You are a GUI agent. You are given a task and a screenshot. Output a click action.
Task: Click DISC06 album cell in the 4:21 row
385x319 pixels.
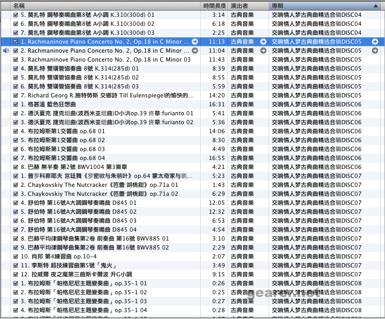click(317, 167)
